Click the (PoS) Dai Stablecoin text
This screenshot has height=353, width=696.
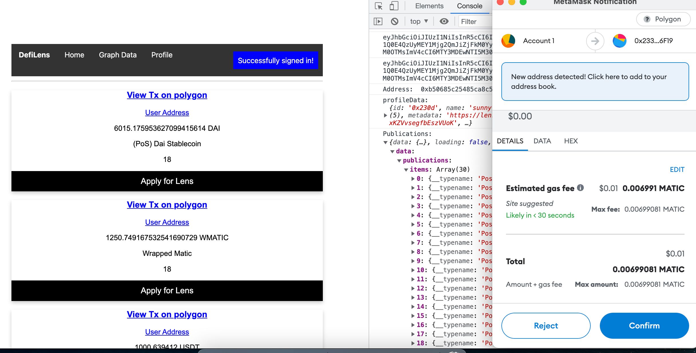[167, 144]
